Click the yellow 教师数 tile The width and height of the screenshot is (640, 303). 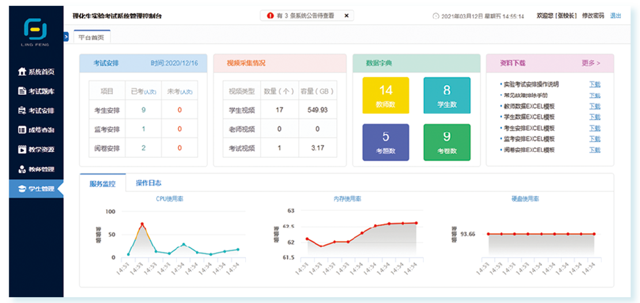[x=385, y=96]
